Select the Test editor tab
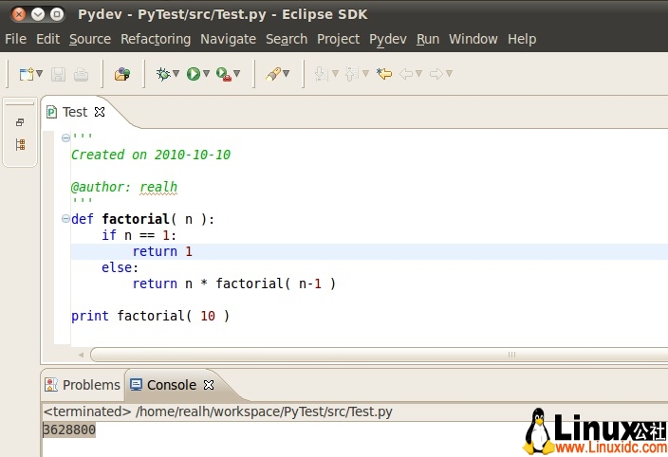Image resolution: width=668 pixels, height=457 pixels. tap(75, 112)
